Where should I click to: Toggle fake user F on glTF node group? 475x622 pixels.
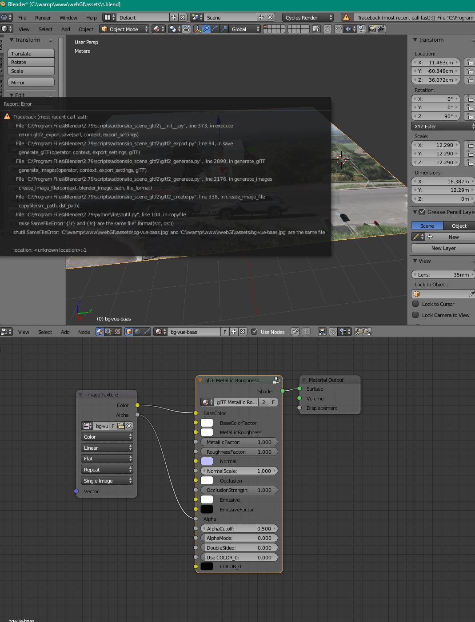(273, 402)
